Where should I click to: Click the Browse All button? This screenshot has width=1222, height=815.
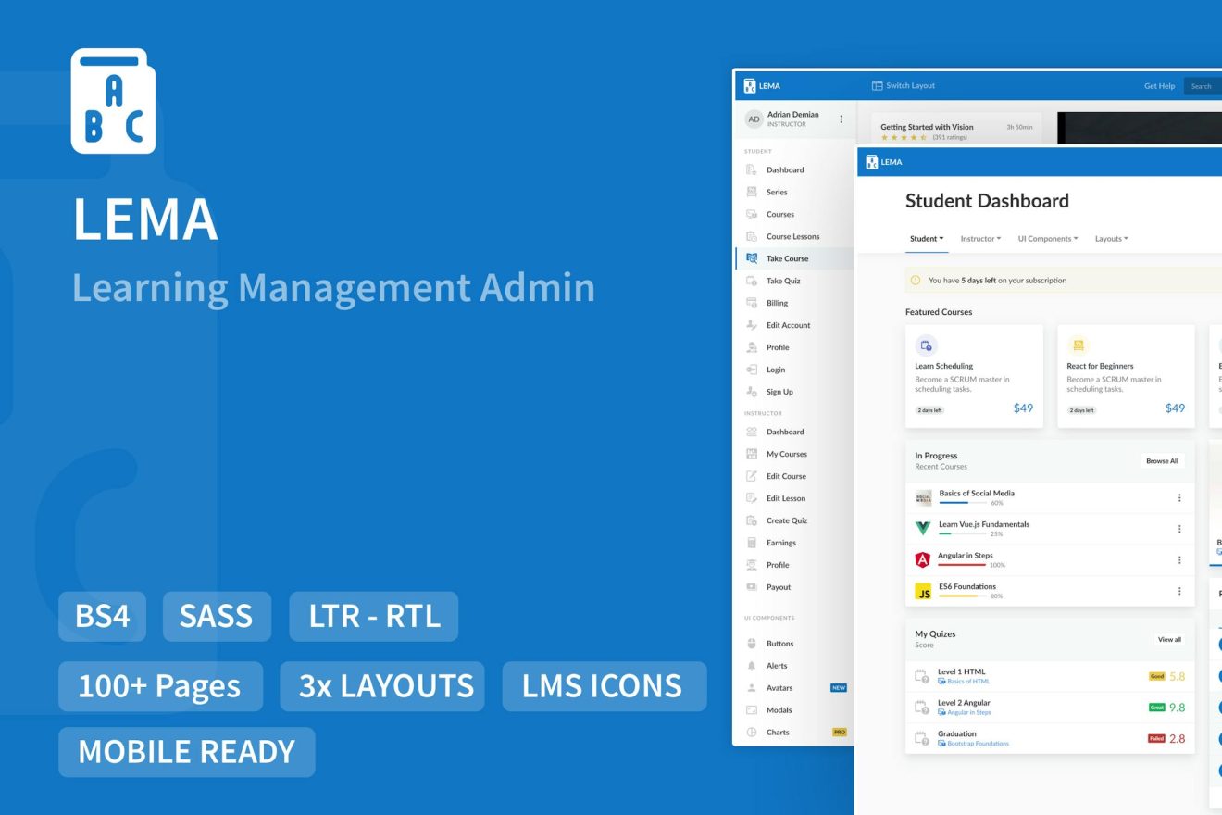pos(1163,460)
